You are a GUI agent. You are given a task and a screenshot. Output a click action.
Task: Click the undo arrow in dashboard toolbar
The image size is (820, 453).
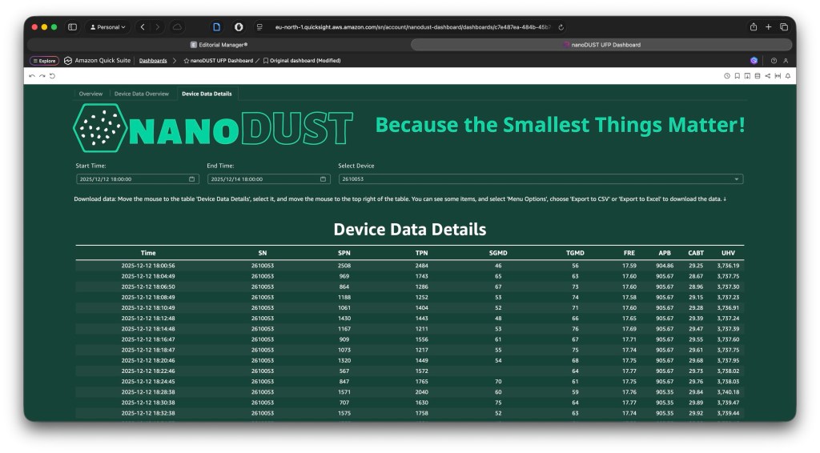click(32, 76)
